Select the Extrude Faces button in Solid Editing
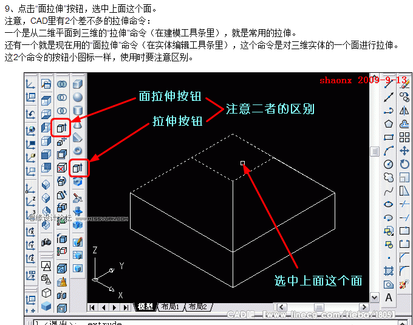This screenshot has width=413, height=325. click(62, 128)
